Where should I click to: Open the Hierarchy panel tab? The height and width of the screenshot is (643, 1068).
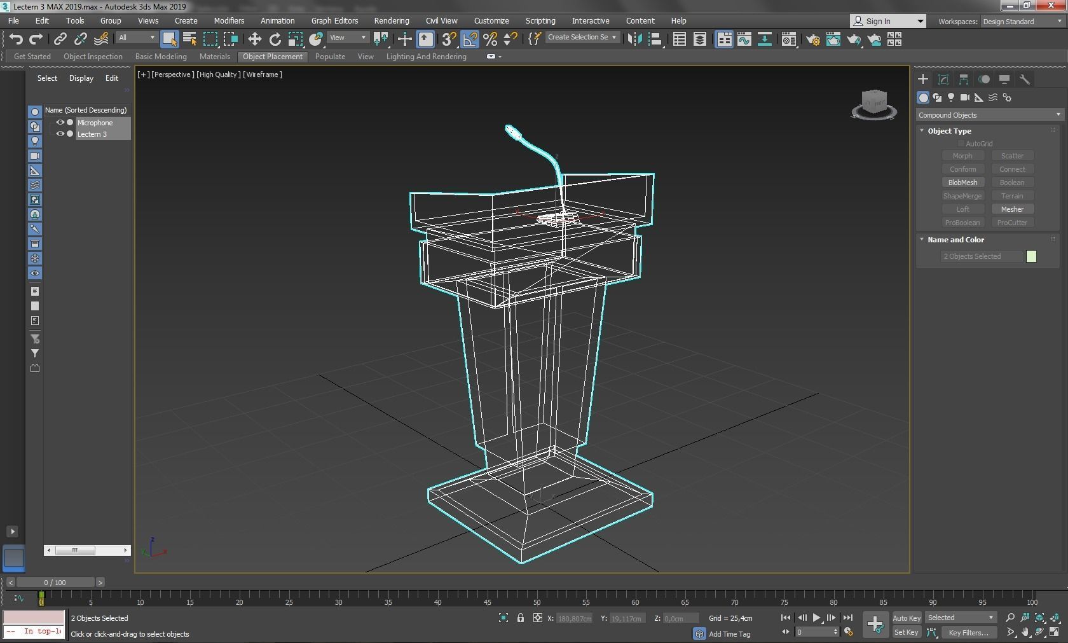tap(964, 79)
